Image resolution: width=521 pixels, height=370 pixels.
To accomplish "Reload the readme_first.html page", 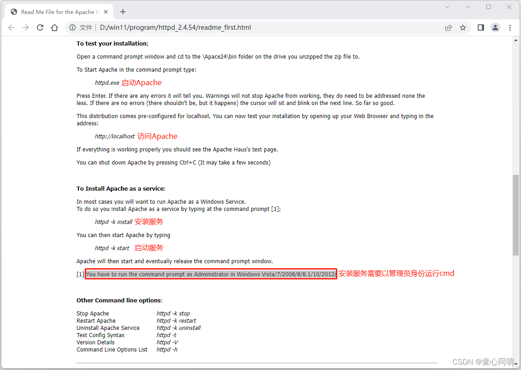I will click(40, 27).
